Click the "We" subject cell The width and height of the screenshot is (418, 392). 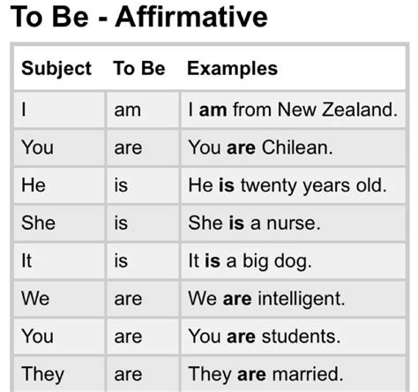(59, 298)
